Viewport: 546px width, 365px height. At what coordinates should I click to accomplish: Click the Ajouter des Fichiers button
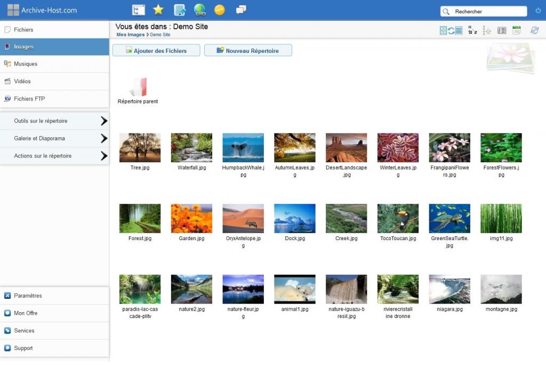point(156,51)
